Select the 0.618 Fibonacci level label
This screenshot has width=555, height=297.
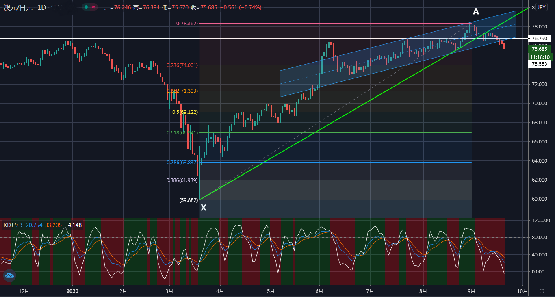tap(182, 133)
